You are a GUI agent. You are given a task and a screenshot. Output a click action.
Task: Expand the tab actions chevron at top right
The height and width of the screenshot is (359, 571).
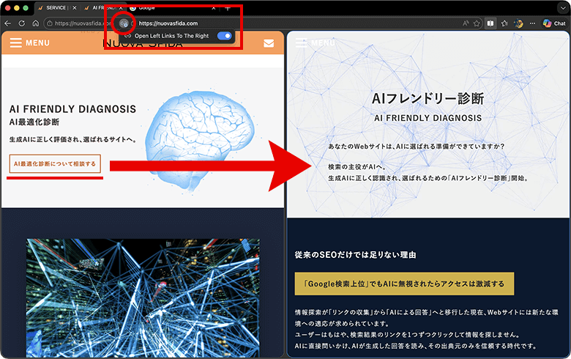click(563, 7)
